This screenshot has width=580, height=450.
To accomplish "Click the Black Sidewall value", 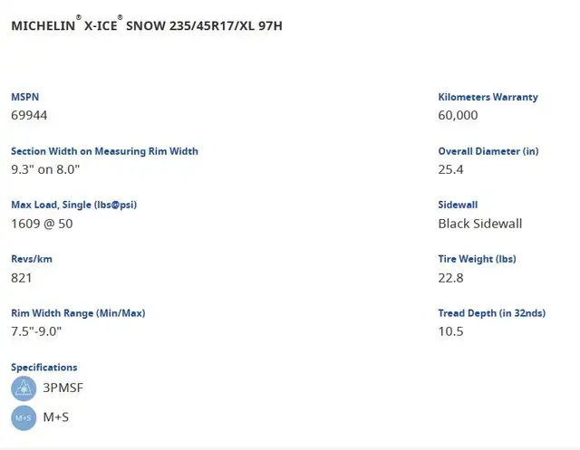I will pyautogui.click(x=480, y=224).
